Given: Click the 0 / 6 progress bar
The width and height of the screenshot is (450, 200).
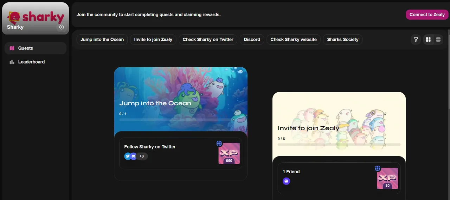Looking at the screenshot, I should point(339,145).
